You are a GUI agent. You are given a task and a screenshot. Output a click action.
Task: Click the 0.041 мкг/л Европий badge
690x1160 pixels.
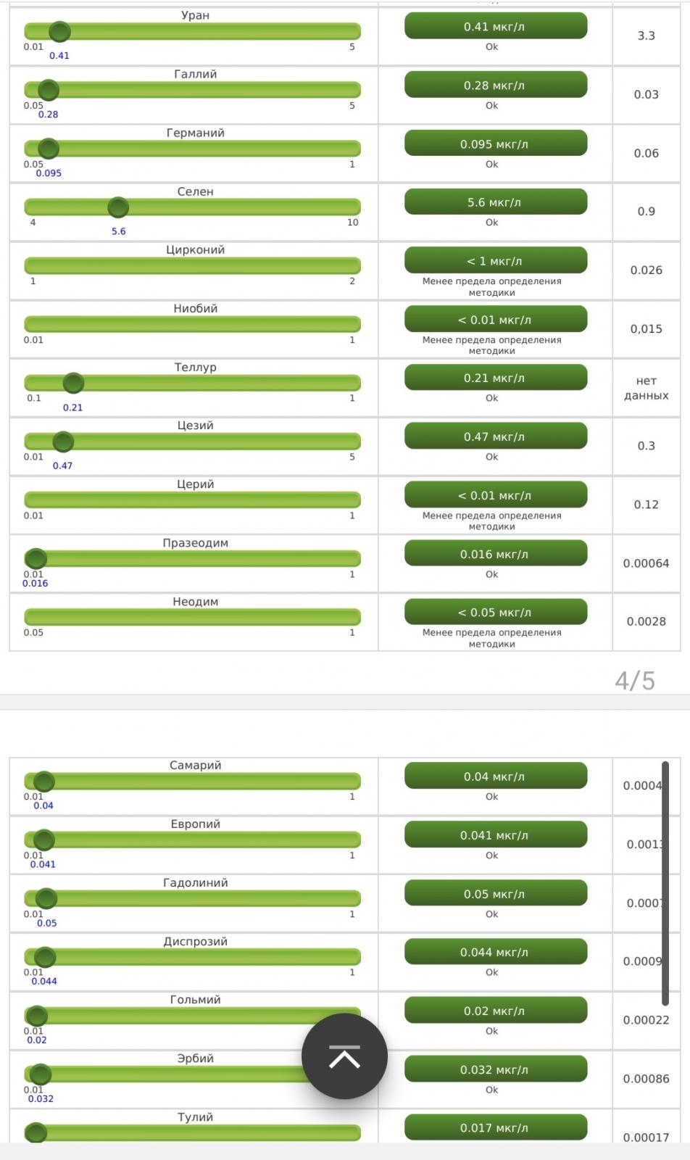(495, 835)
